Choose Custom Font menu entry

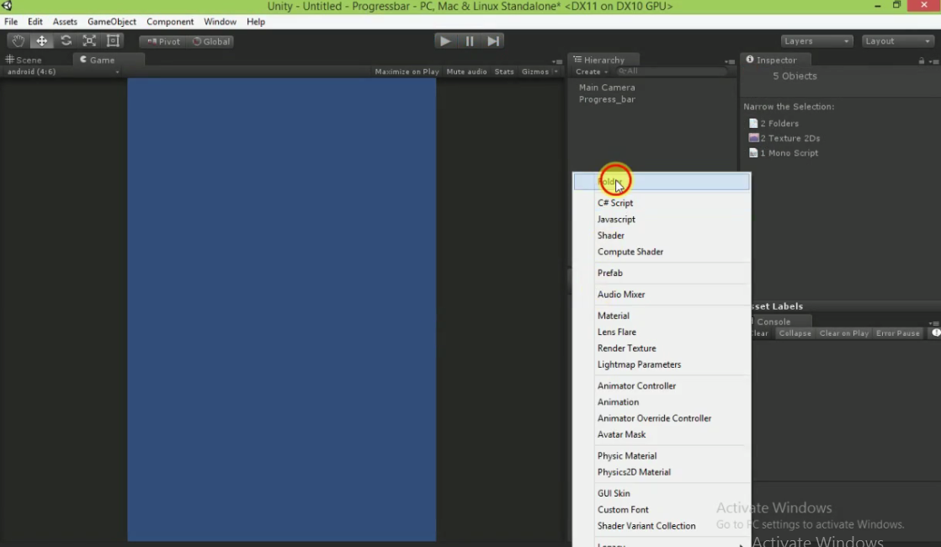pos(662,510)
